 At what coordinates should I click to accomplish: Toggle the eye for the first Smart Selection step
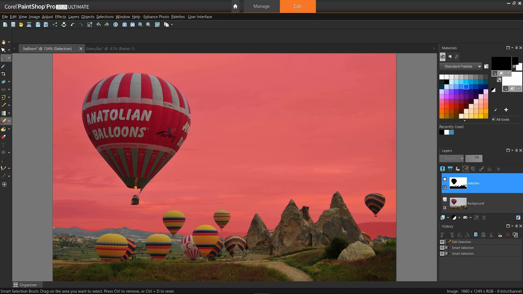[442, 247]
